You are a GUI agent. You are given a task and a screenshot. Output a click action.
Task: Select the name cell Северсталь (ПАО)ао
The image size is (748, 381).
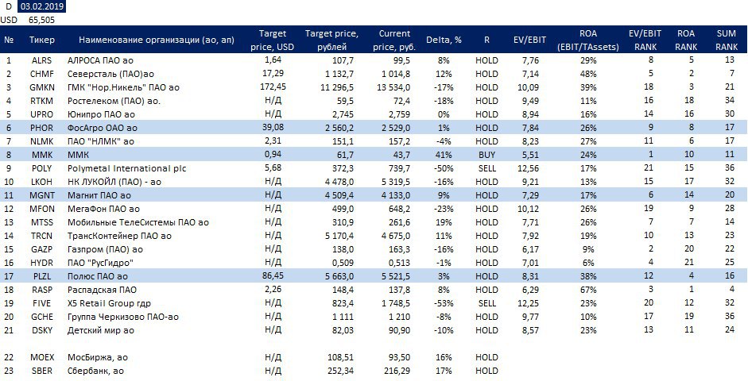(110, 75)
